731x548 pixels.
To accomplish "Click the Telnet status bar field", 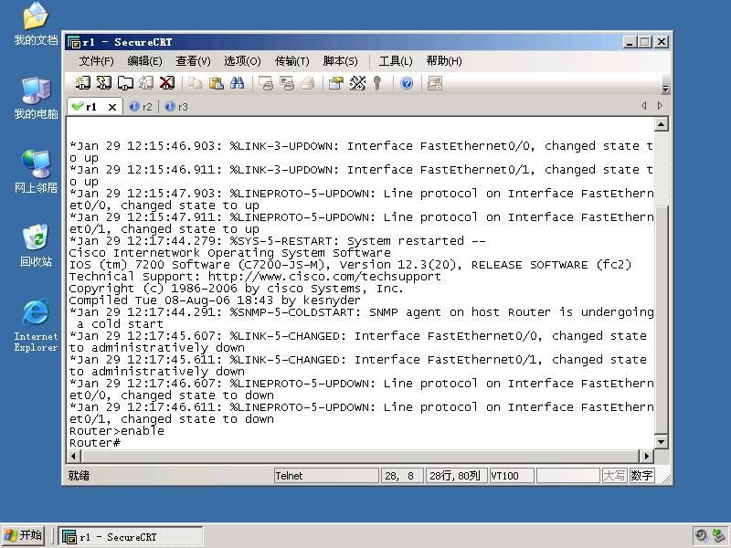I will point(326,476).
